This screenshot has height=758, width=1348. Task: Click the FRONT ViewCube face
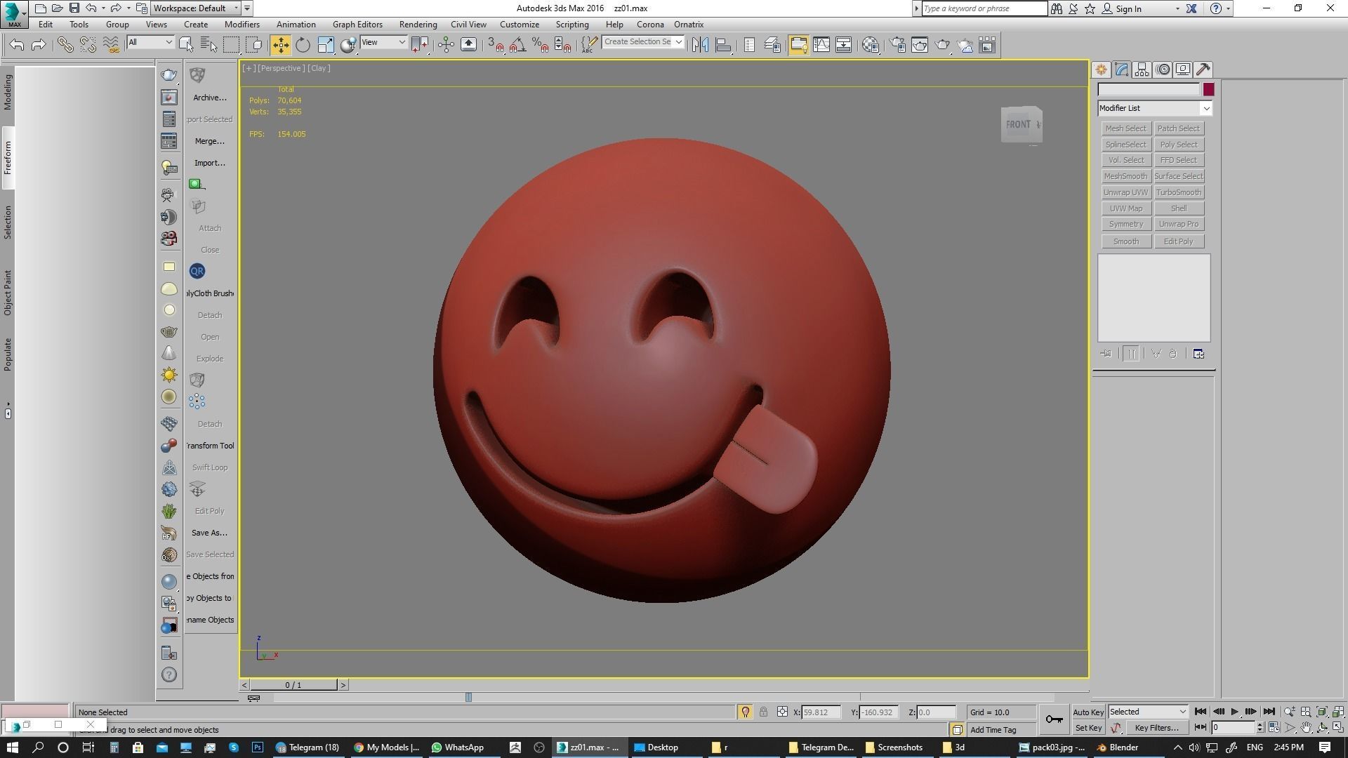[1018, 124]
